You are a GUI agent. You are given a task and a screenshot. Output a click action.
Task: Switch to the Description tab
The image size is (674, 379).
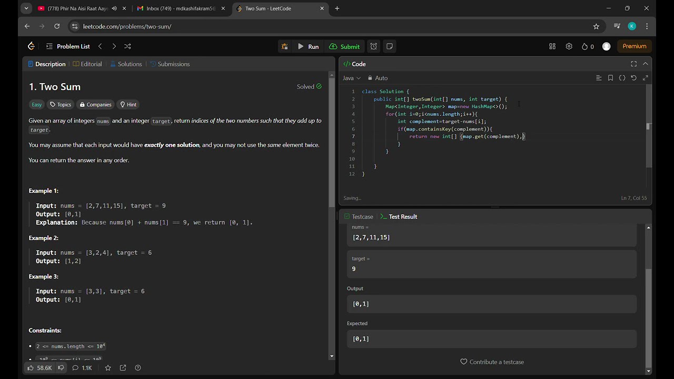pyautogui.click(x=47, y=64)
